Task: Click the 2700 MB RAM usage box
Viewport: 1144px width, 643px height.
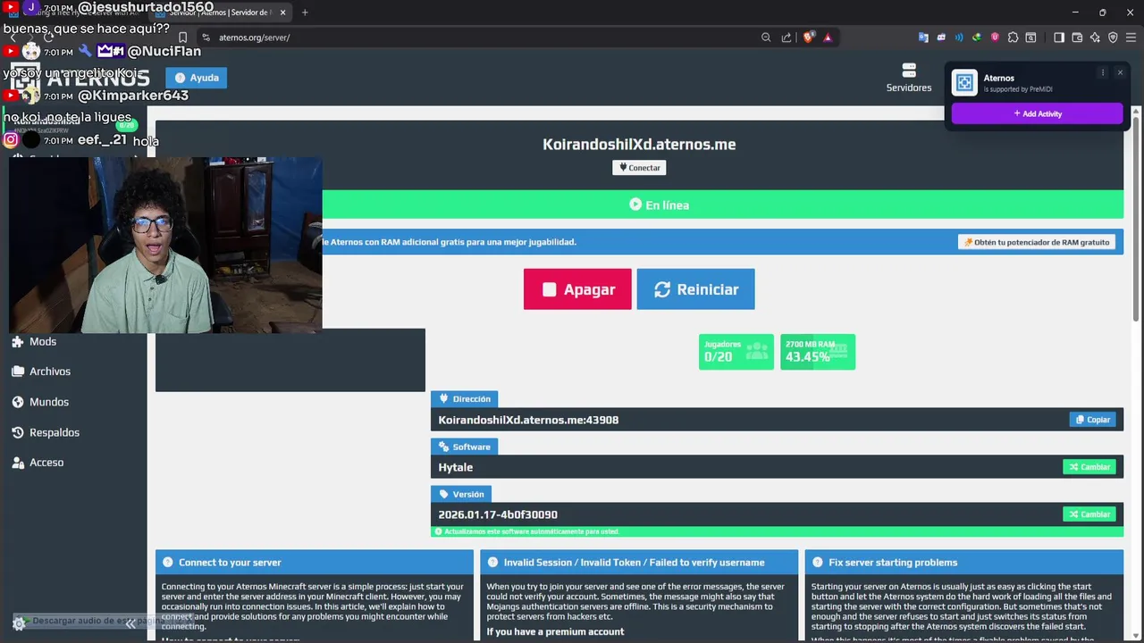Action: click(818, 352)
